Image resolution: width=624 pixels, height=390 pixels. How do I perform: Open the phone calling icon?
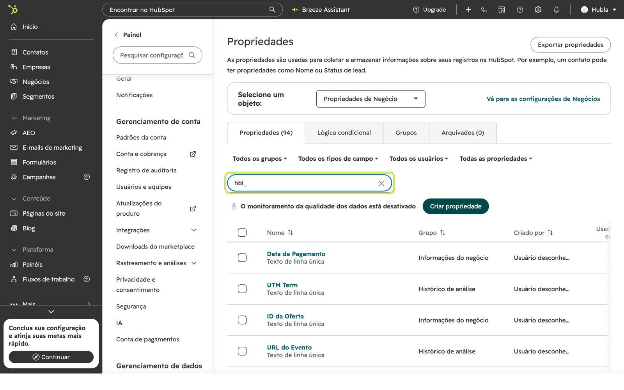(x=484, y=9)
